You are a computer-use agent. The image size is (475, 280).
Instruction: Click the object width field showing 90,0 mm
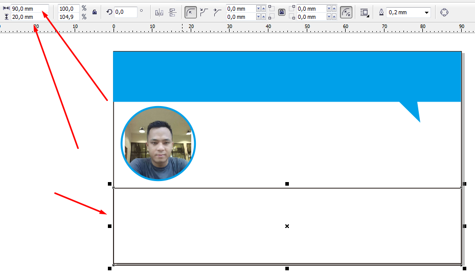coord(30,9)
